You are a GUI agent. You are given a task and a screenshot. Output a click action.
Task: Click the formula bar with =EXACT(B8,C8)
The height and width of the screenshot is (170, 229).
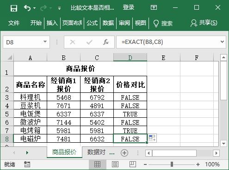tap(168, 42)
